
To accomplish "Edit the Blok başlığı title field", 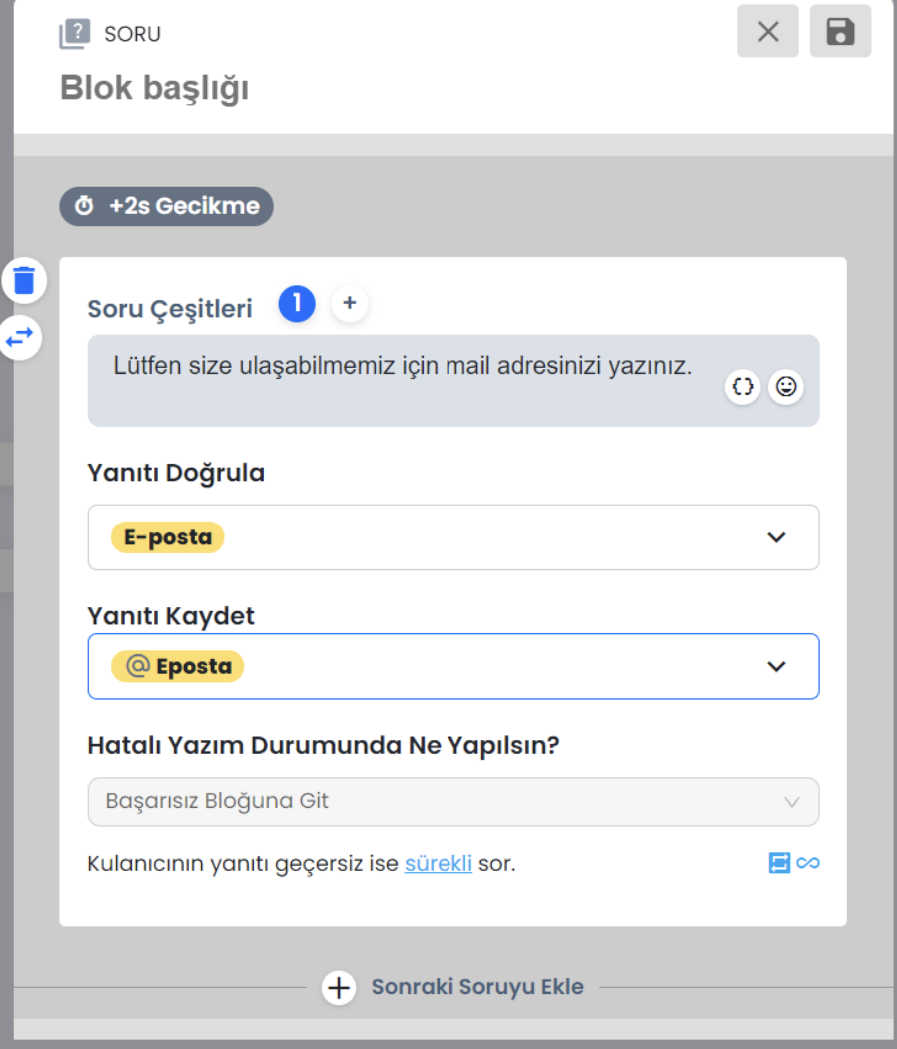I will pyautogui.click(x=155, y=88).
